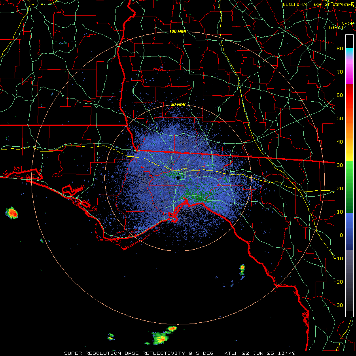Image resolution: width=356 pixels, height=356 pixels.
Task: Pick the cyan segment atop the color bar
Action: tap(349, 52)
